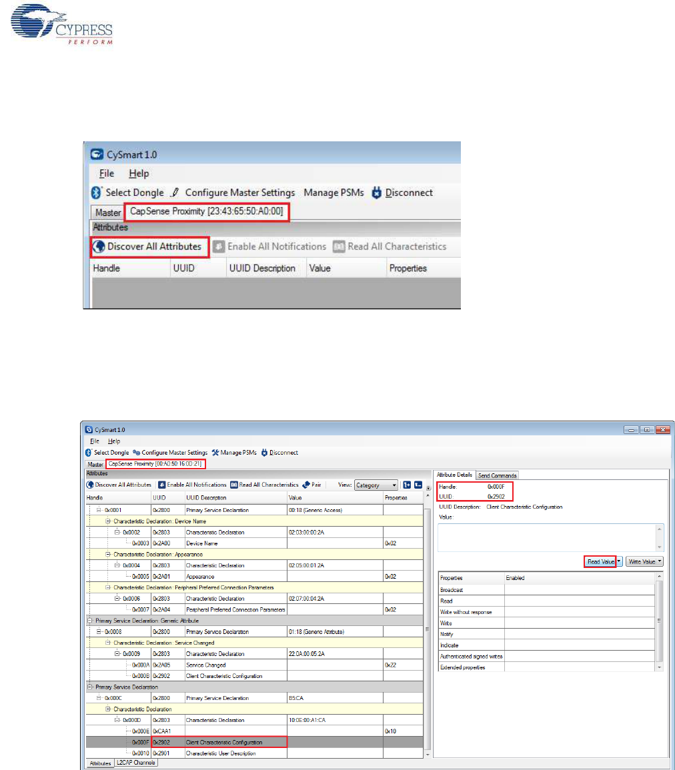Open File menu in the 23:43:65:50:A0:00 window

point(107,173)
